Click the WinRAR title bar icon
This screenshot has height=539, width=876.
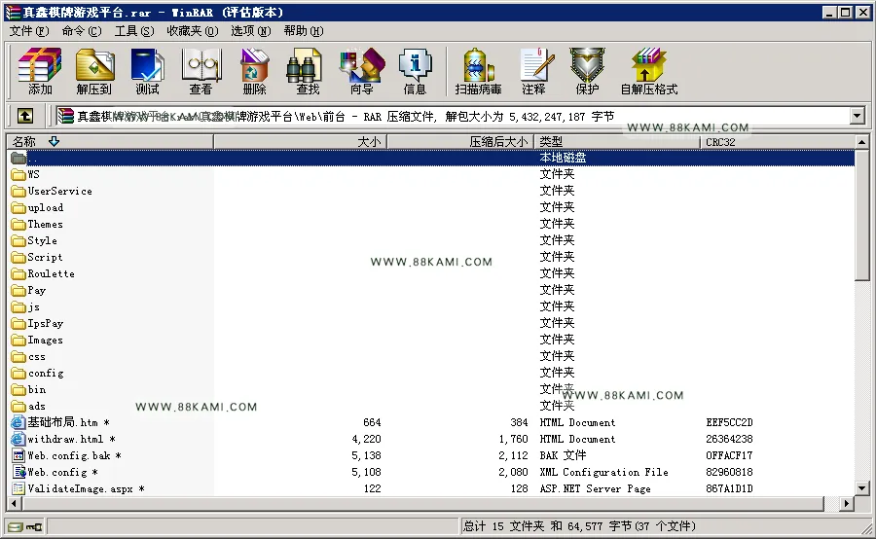click(x=13, y=12)
